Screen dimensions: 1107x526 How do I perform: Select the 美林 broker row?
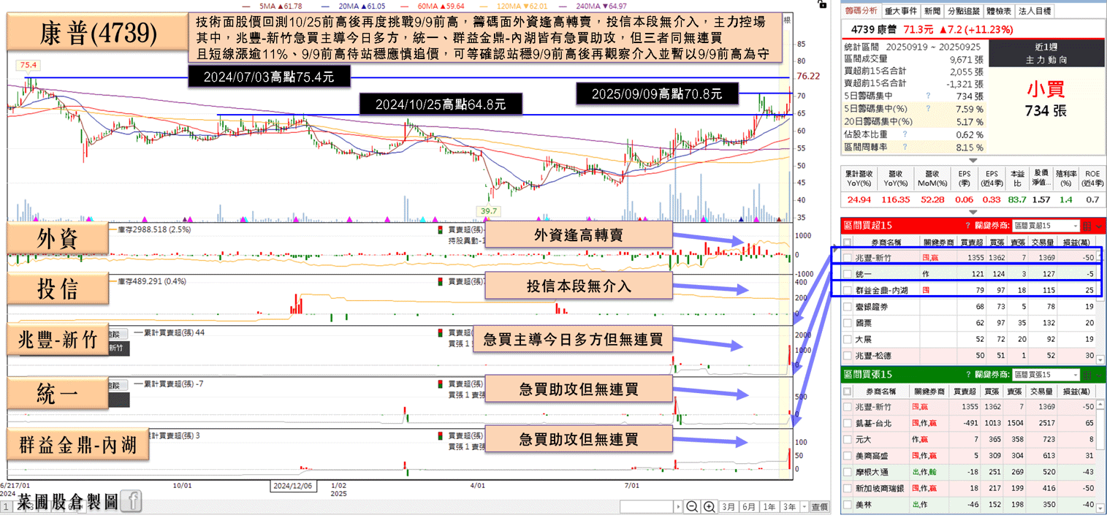click(969, 505)
